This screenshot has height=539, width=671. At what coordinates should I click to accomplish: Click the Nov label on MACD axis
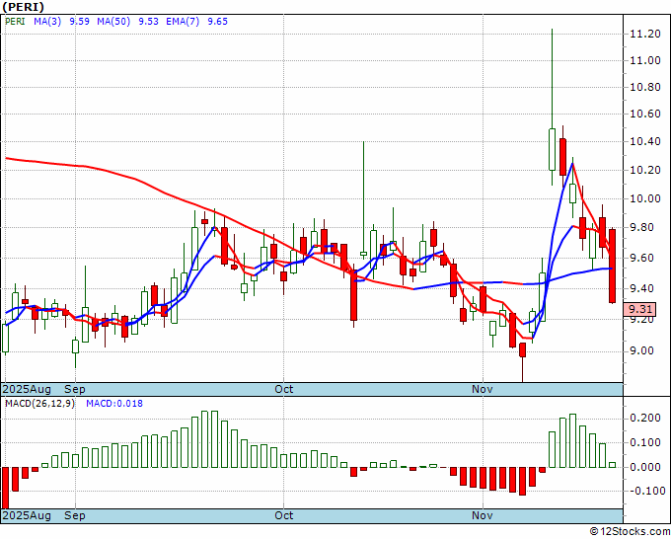pos(483,515)
